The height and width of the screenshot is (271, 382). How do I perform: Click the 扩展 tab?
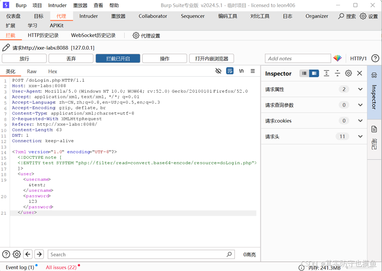coord(11,26)
